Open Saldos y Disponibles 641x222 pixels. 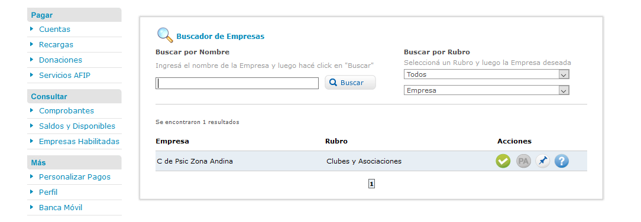[x=77, y=126]
